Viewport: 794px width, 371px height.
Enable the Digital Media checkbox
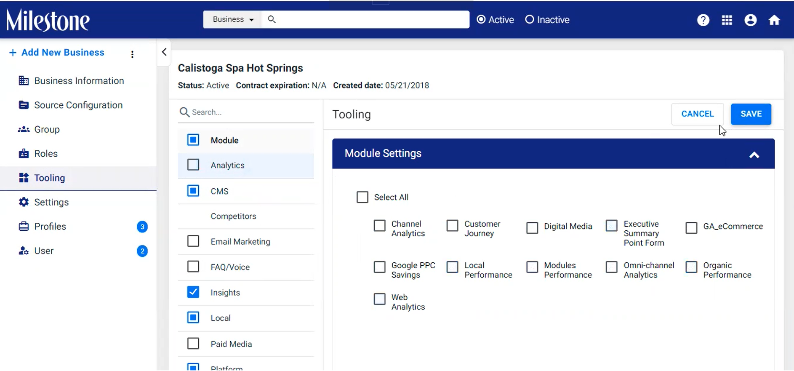click(533, 228)
